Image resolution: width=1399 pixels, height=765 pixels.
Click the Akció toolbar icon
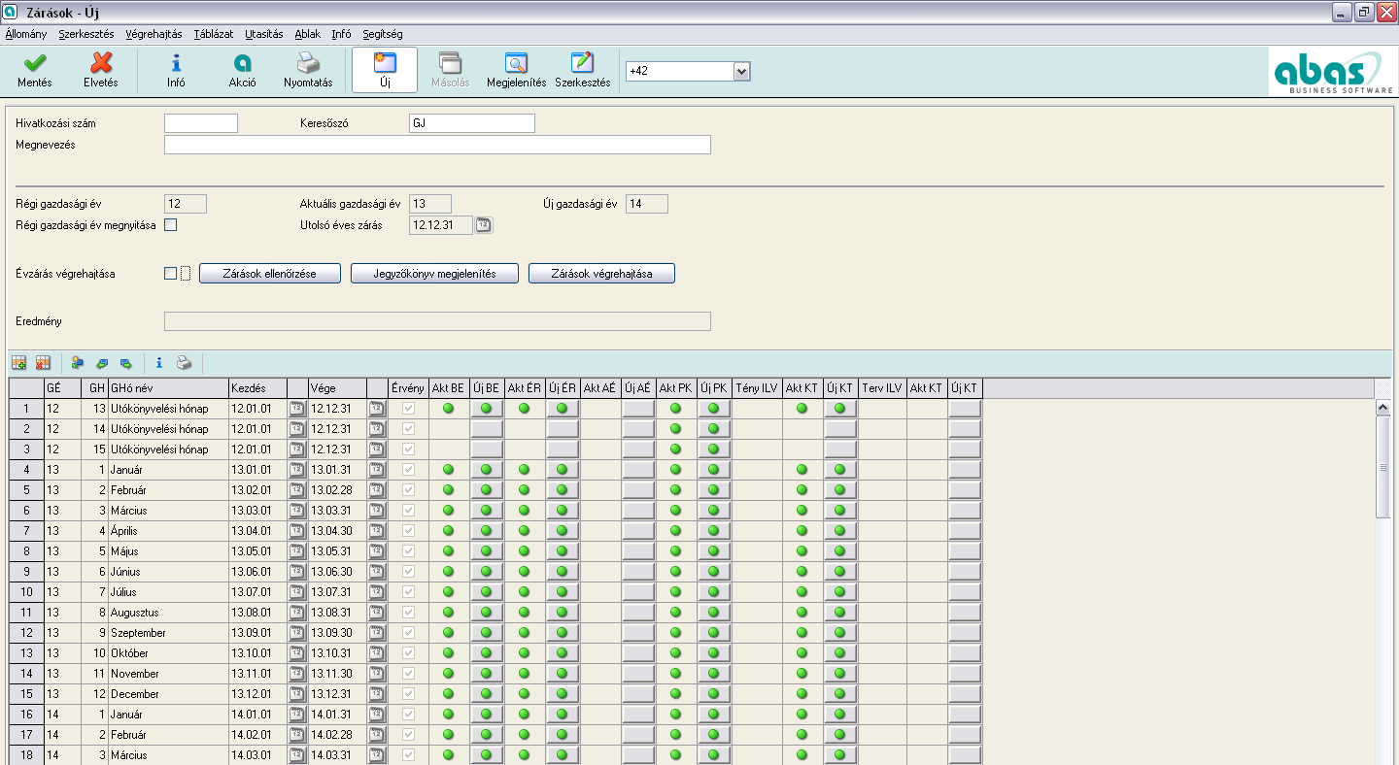coord(242,63)
